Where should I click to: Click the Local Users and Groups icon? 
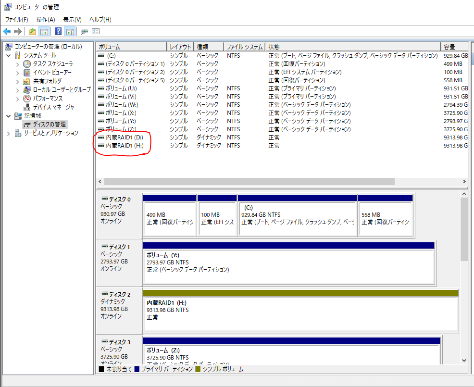(x=27, y=90)
